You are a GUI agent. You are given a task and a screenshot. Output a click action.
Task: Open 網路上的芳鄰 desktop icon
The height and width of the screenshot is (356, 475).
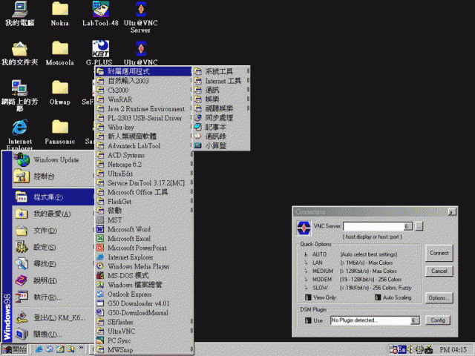coord(20,96)
